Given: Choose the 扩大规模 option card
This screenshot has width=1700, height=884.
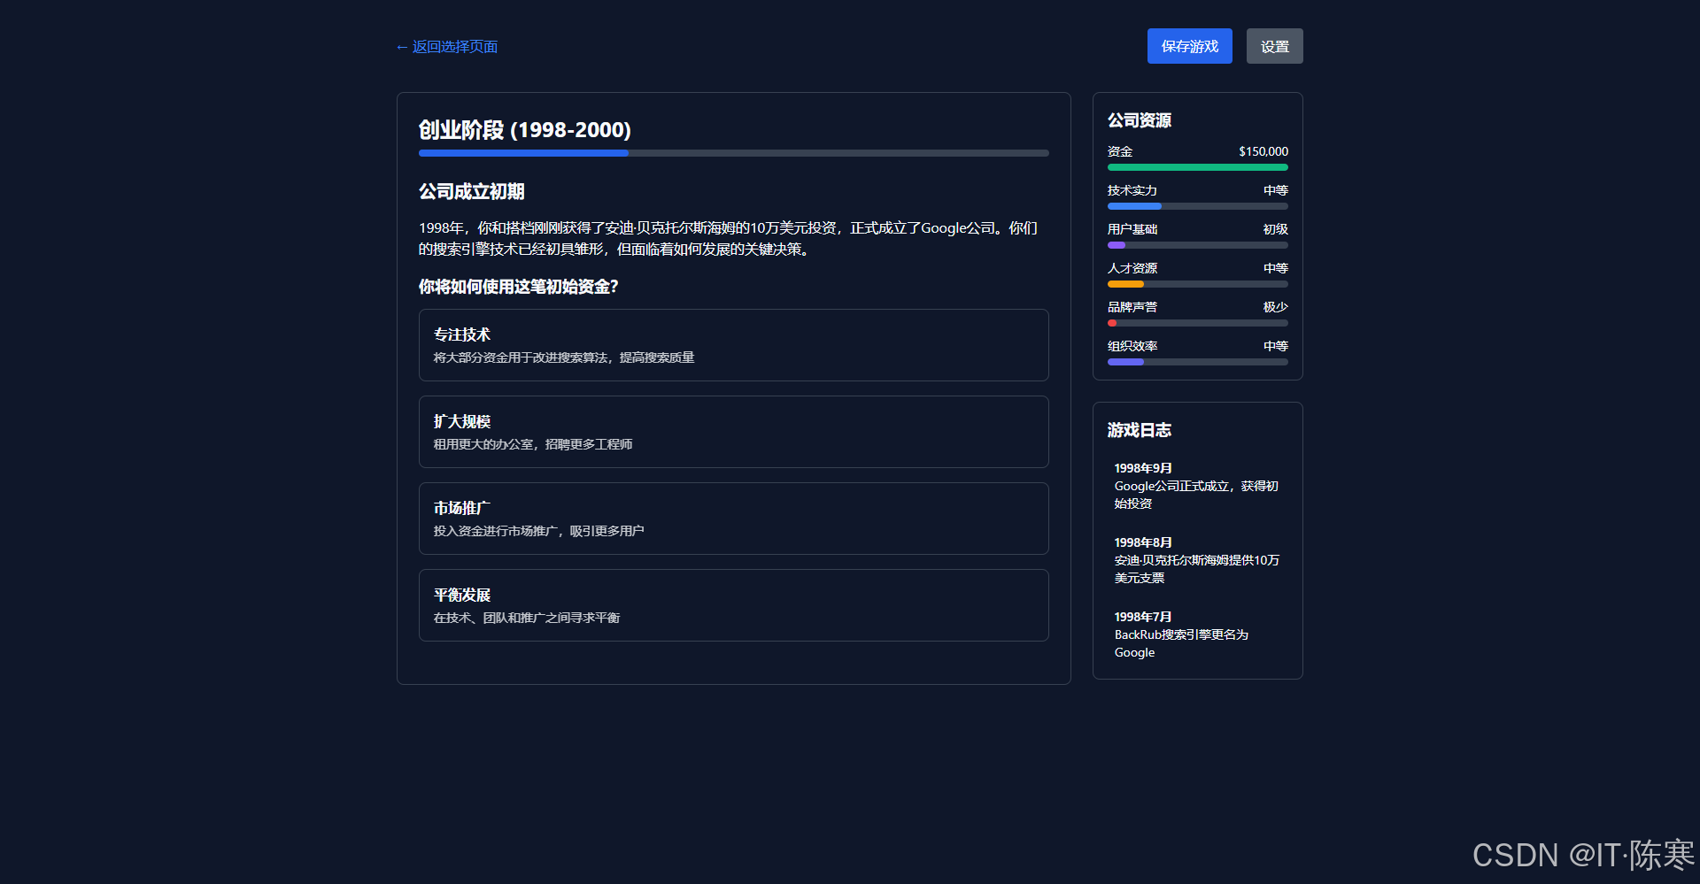Looking at the screenshot, I should click(733, 432).
